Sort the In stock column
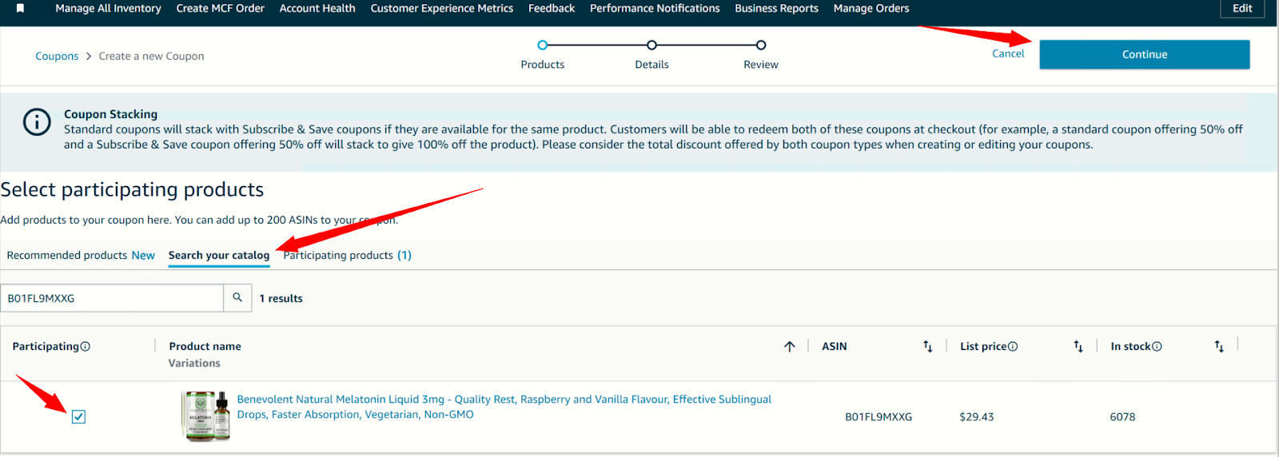Screen dimensions: 1279x457 point(1219,347)
